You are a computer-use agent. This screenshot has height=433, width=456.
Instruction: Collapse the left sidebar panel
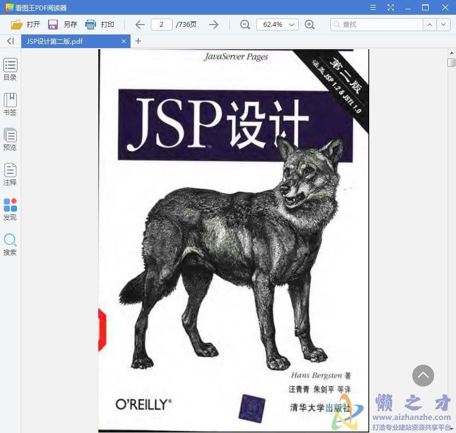(10, 41)
